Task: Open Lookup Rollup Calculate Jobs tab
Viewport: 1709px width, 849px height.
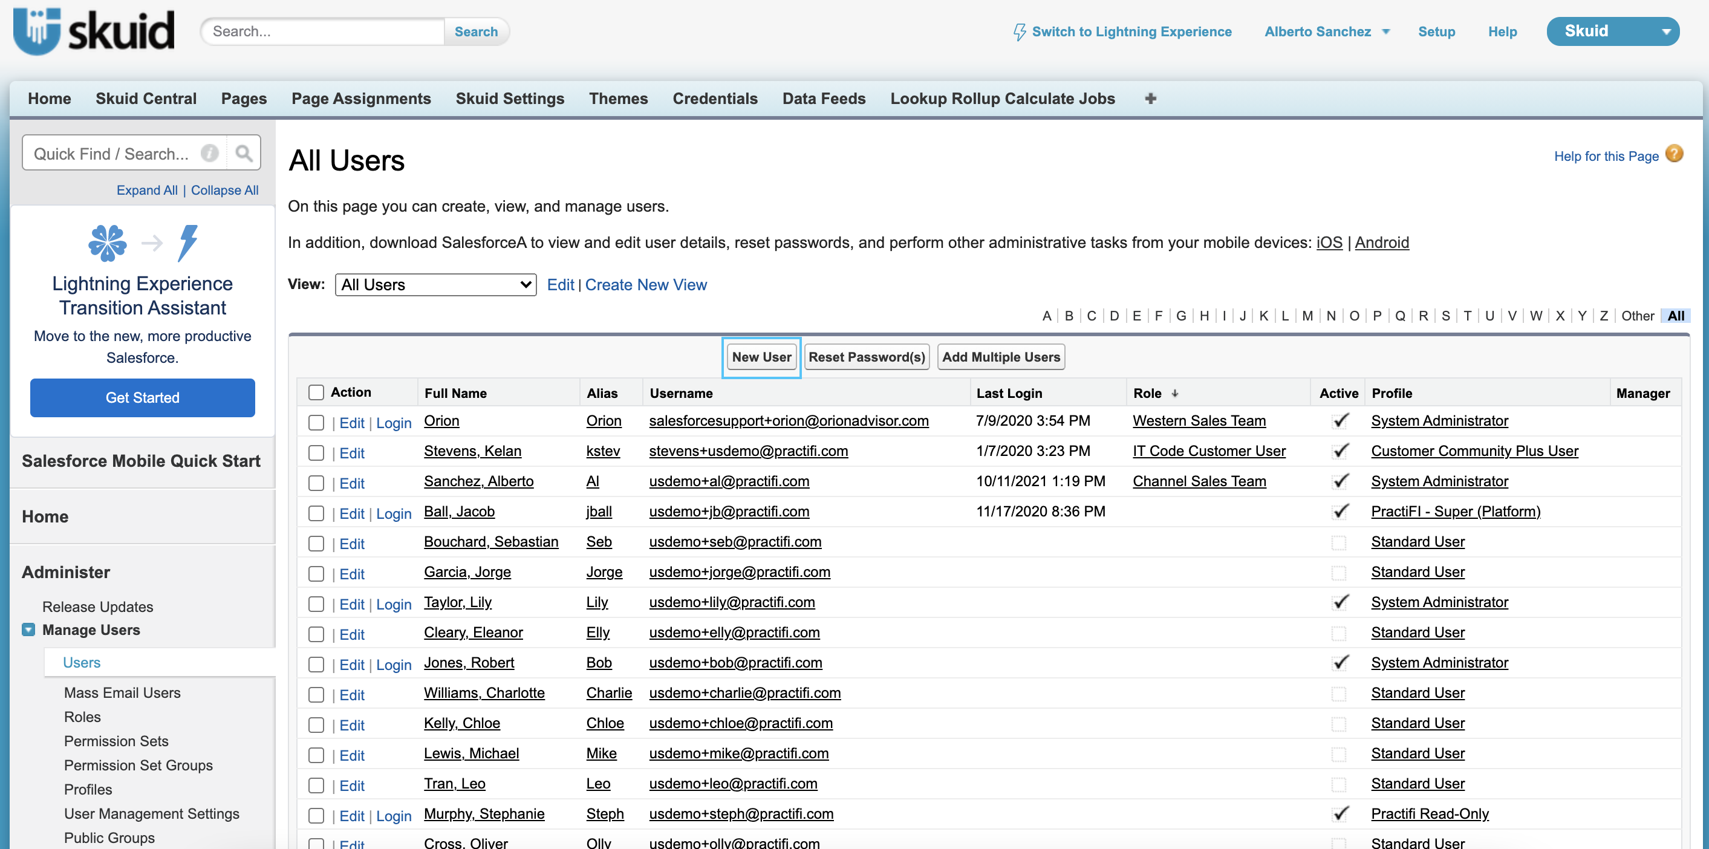Action: [x=1003, y=98]
